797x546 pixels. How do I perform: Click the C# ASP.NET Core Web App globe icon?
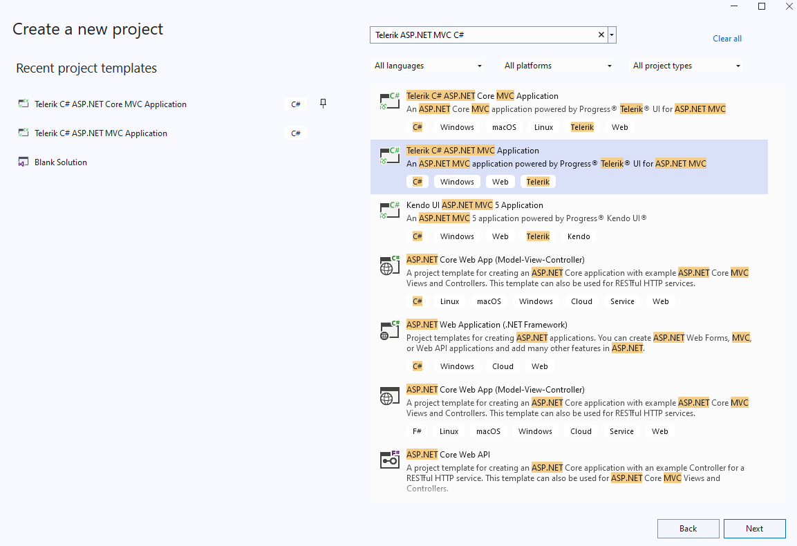click(x=390, y=265)
